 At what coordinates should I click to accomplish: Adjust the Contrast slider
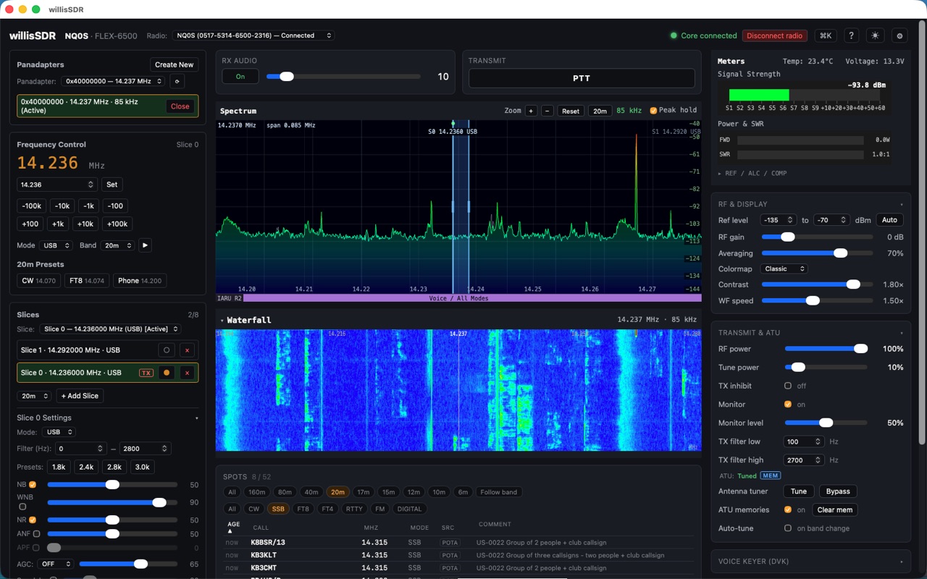(x=817, y=284)
